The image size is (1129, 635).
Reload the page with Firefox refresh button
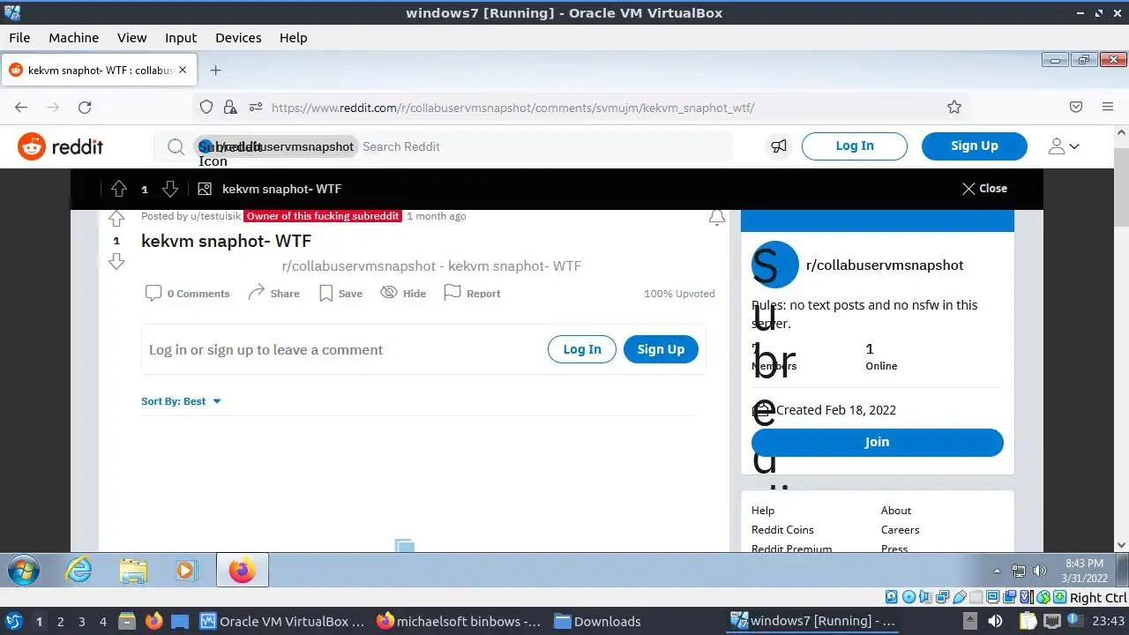85,107
